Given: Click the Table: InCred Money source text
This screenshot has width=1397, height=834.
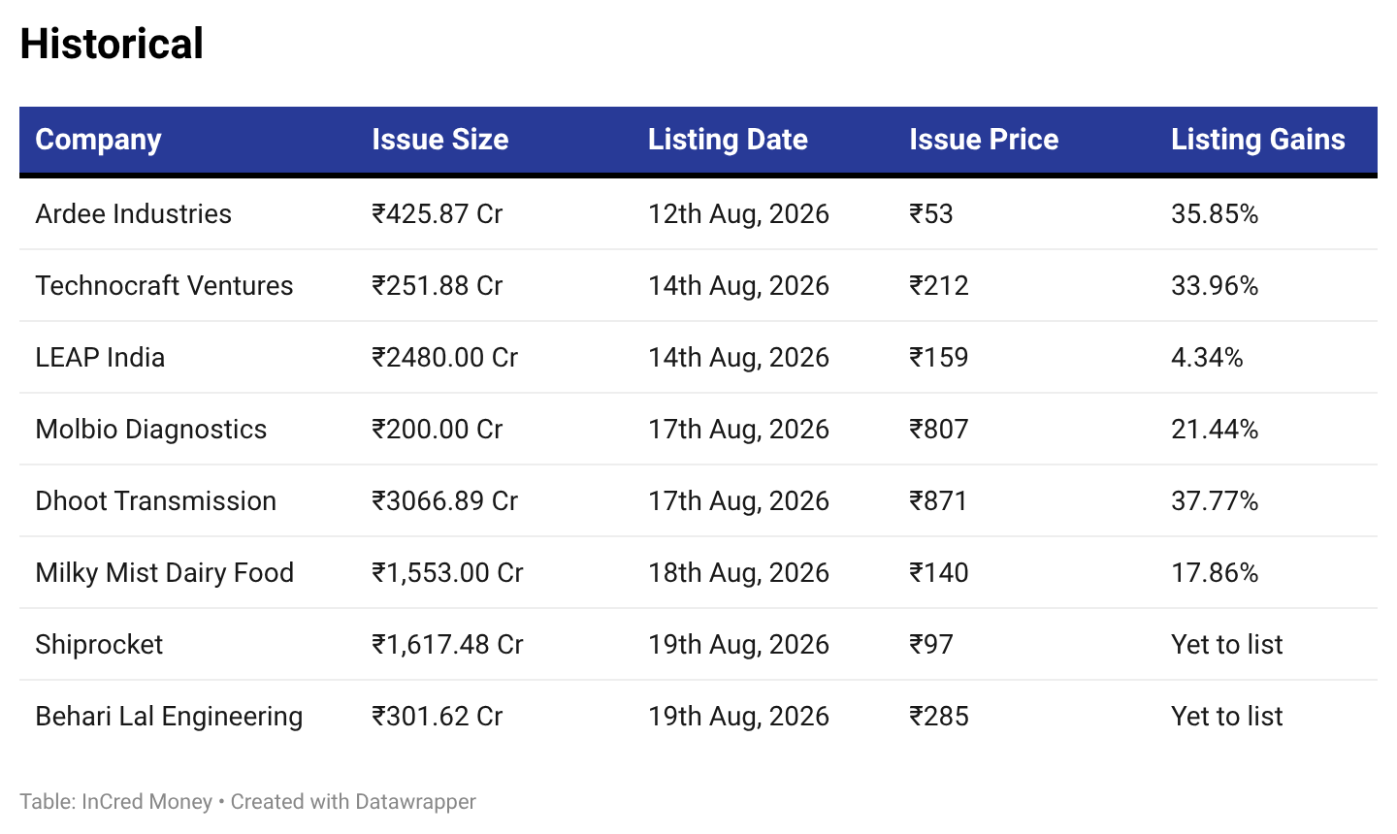Looking at the screenshot, I should point(115,801).
